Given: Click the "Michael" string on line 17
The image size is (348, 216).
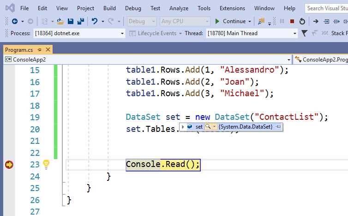Looking at the screenshot, I should [x=242, y=93].
